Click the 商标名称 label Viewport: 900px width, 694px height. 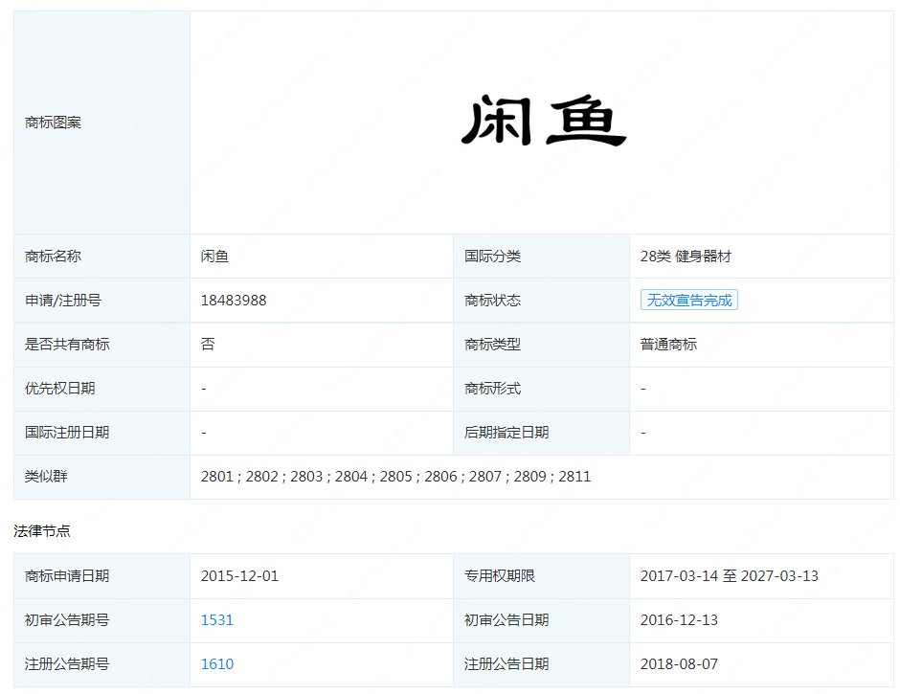53,256
